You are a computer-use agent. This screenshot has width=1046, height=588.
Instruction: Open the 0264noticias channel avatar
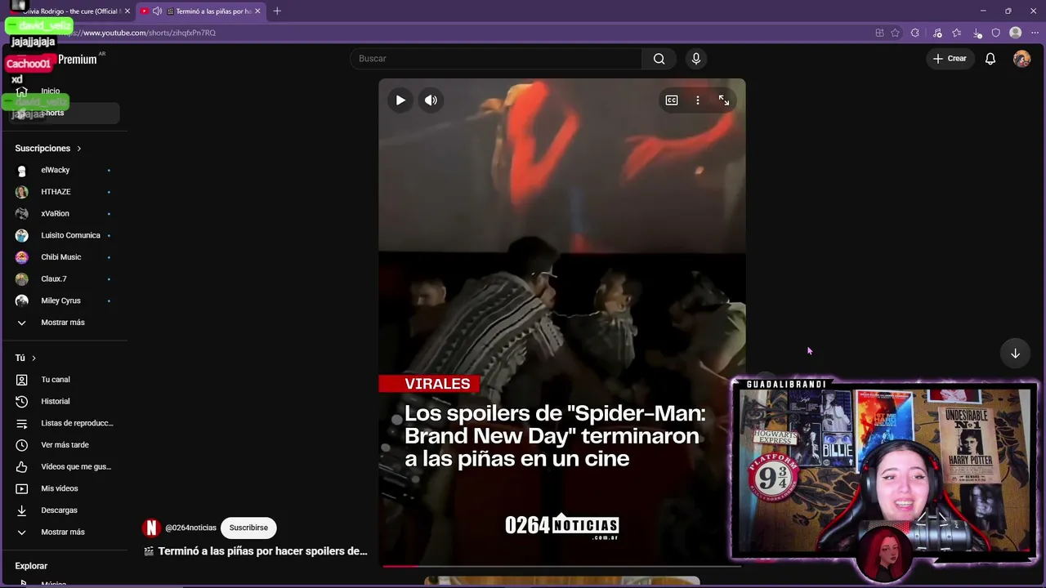click(x=151, y=528)
